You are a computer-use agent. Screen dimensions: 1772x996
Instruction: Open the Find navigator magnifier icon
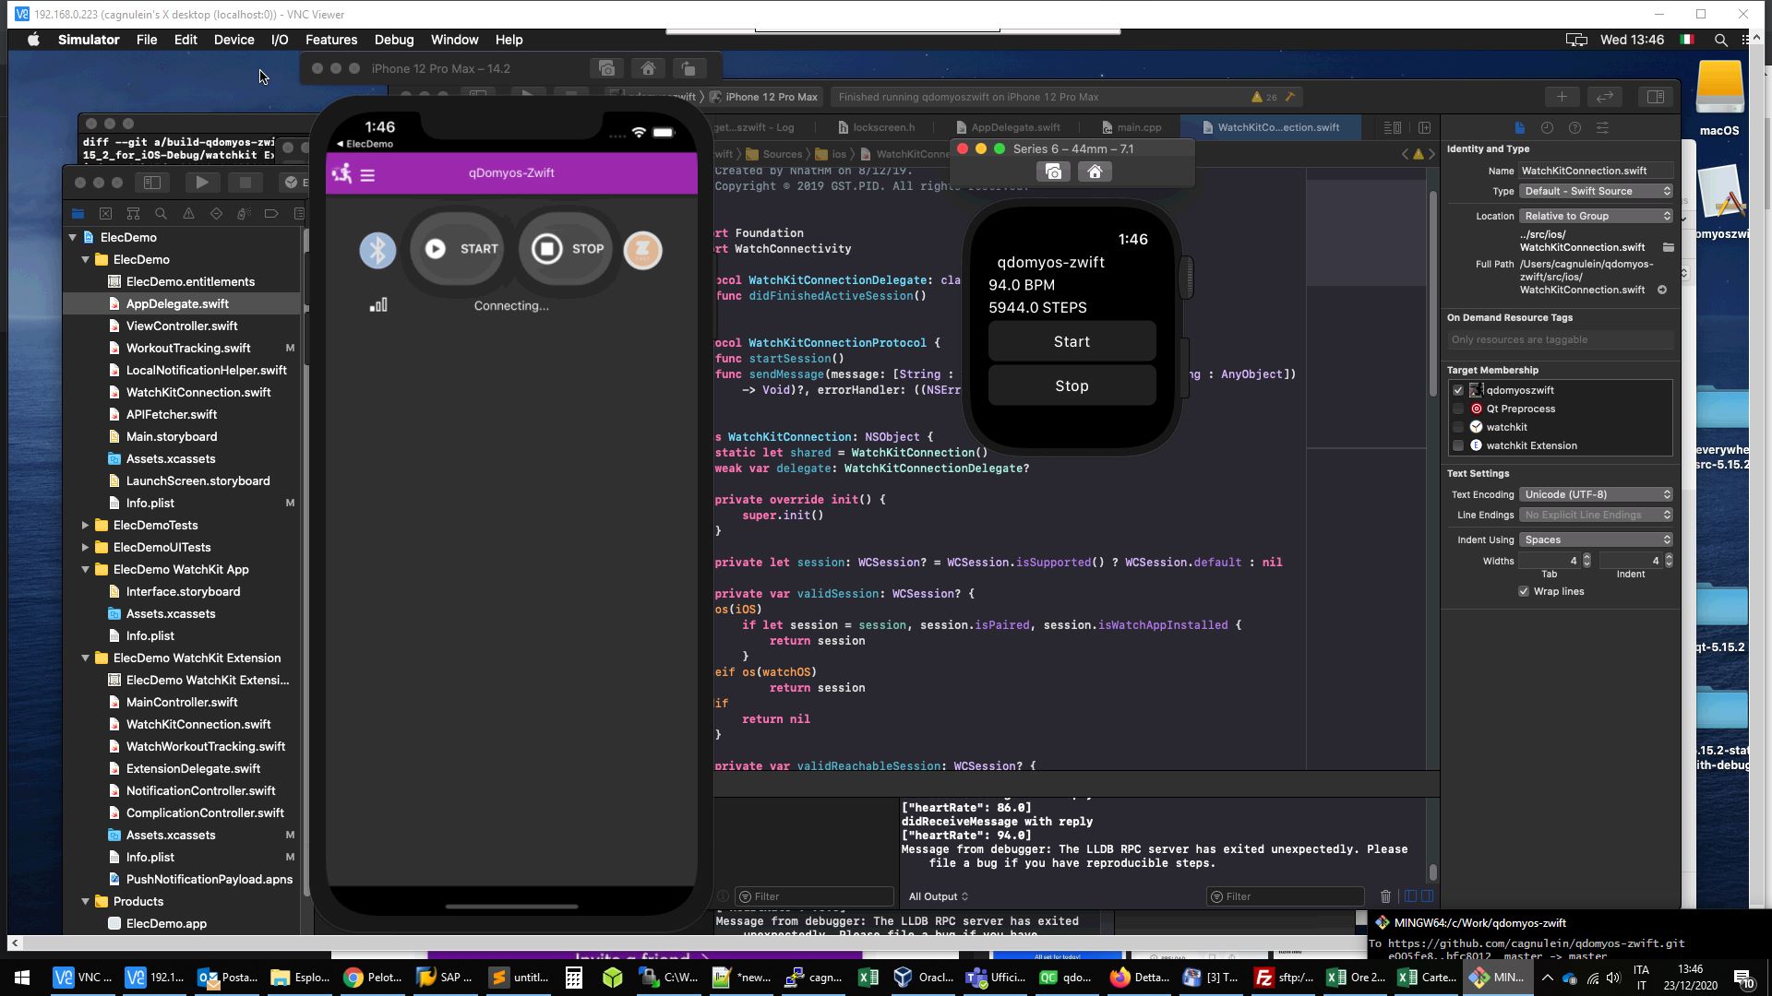(x=161, y=213)
